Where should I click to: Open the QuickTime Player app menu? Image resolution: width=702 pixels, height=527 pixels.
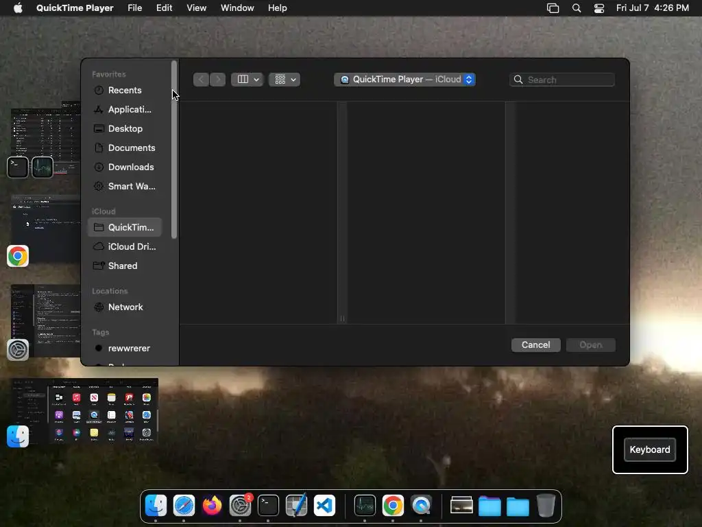[x=75, y=8]
